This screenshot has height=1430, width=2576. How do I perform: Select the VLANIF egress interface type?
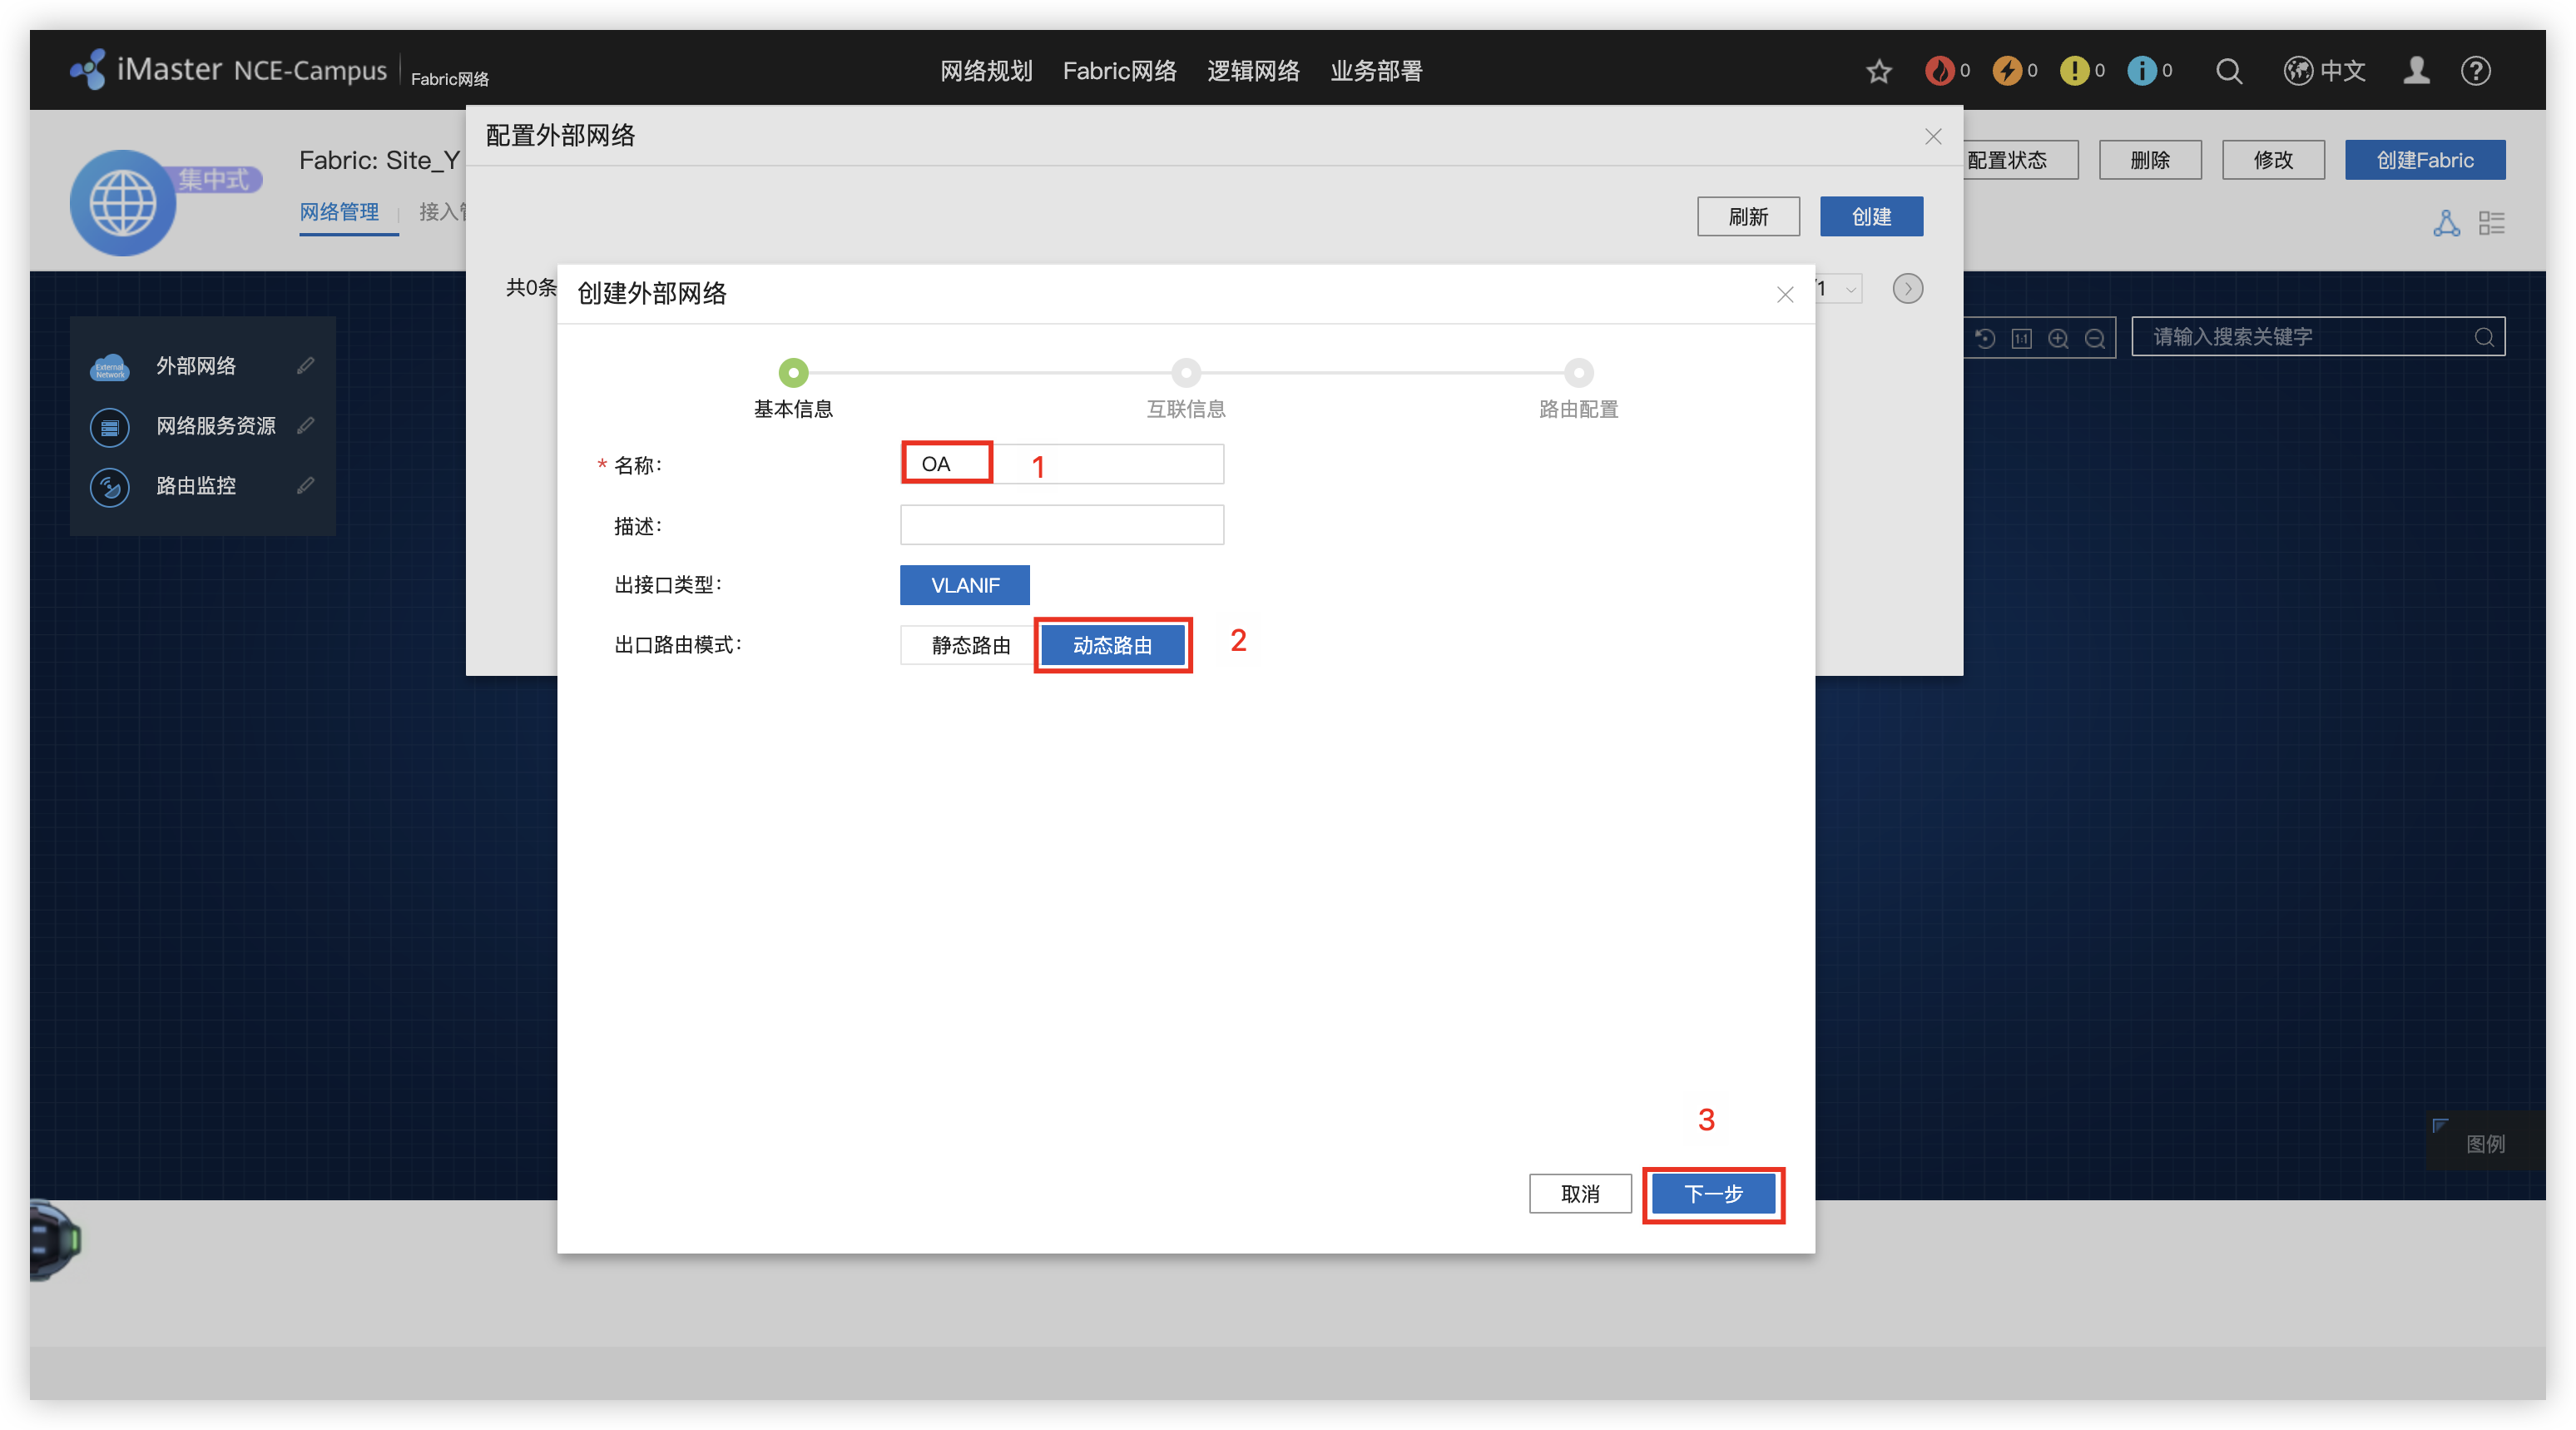(964, 585)
